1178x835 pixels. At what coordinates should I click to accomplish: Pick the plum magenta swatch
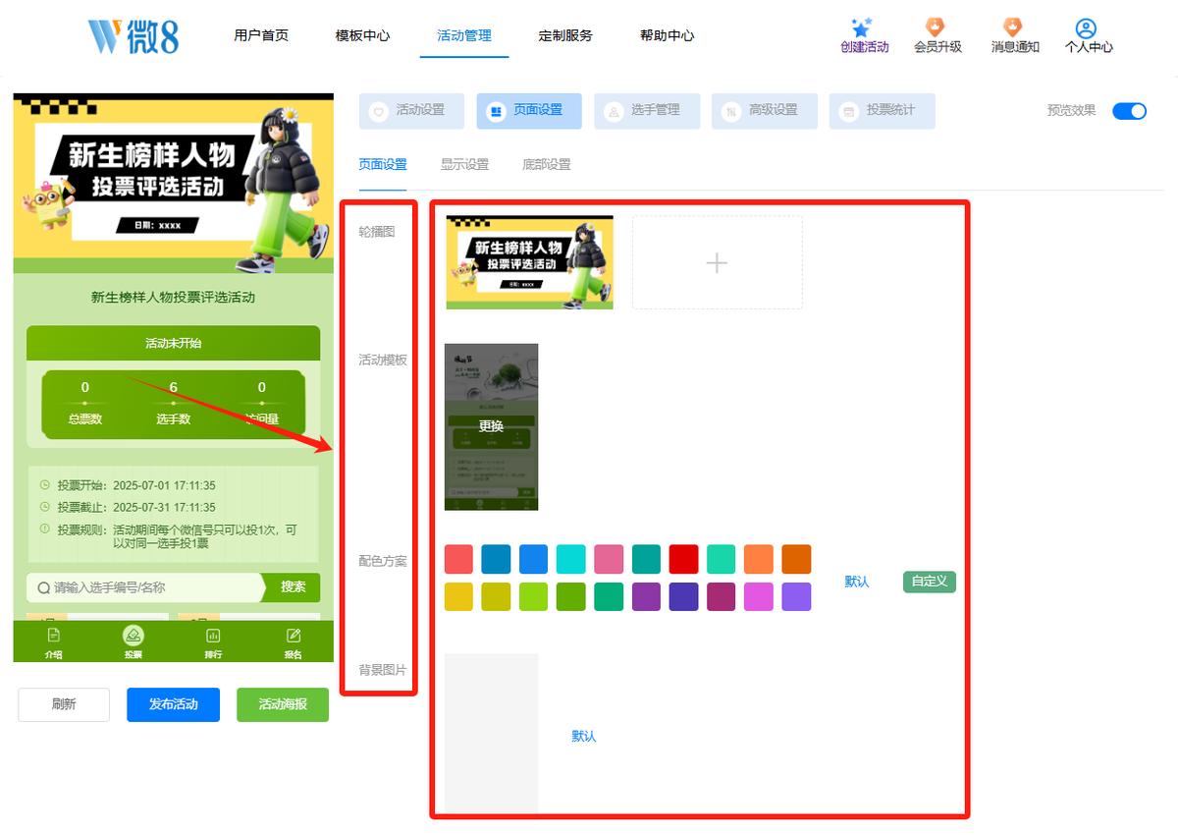coord(721,596)
